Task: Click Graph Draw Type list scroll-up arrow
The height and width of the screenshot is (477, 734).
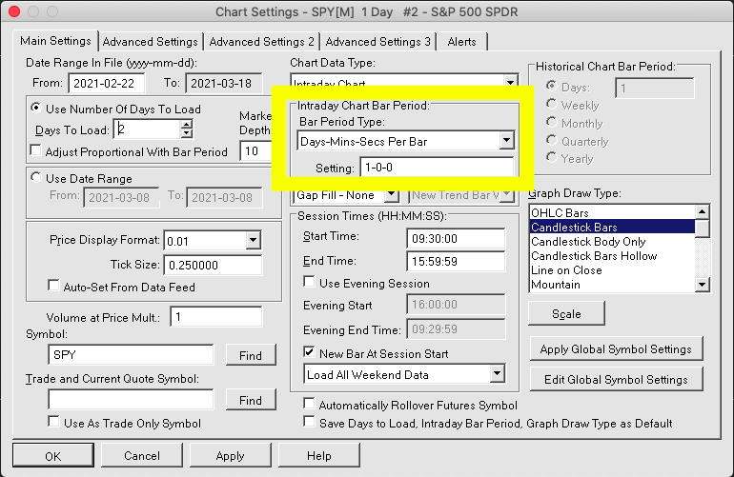Action: tap(702, 212)
